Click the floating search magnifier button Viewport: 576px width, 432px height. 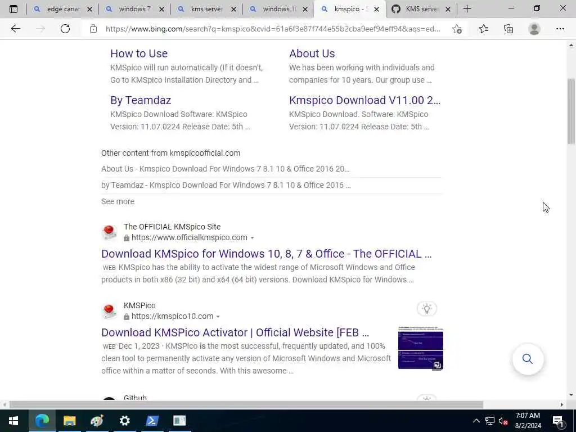coord(528,359)
